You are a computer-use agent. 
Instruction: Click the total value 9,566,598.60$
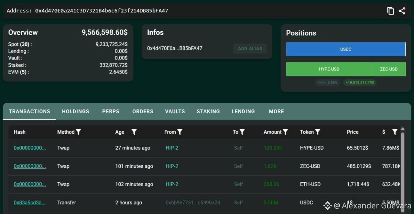(104, 32)
